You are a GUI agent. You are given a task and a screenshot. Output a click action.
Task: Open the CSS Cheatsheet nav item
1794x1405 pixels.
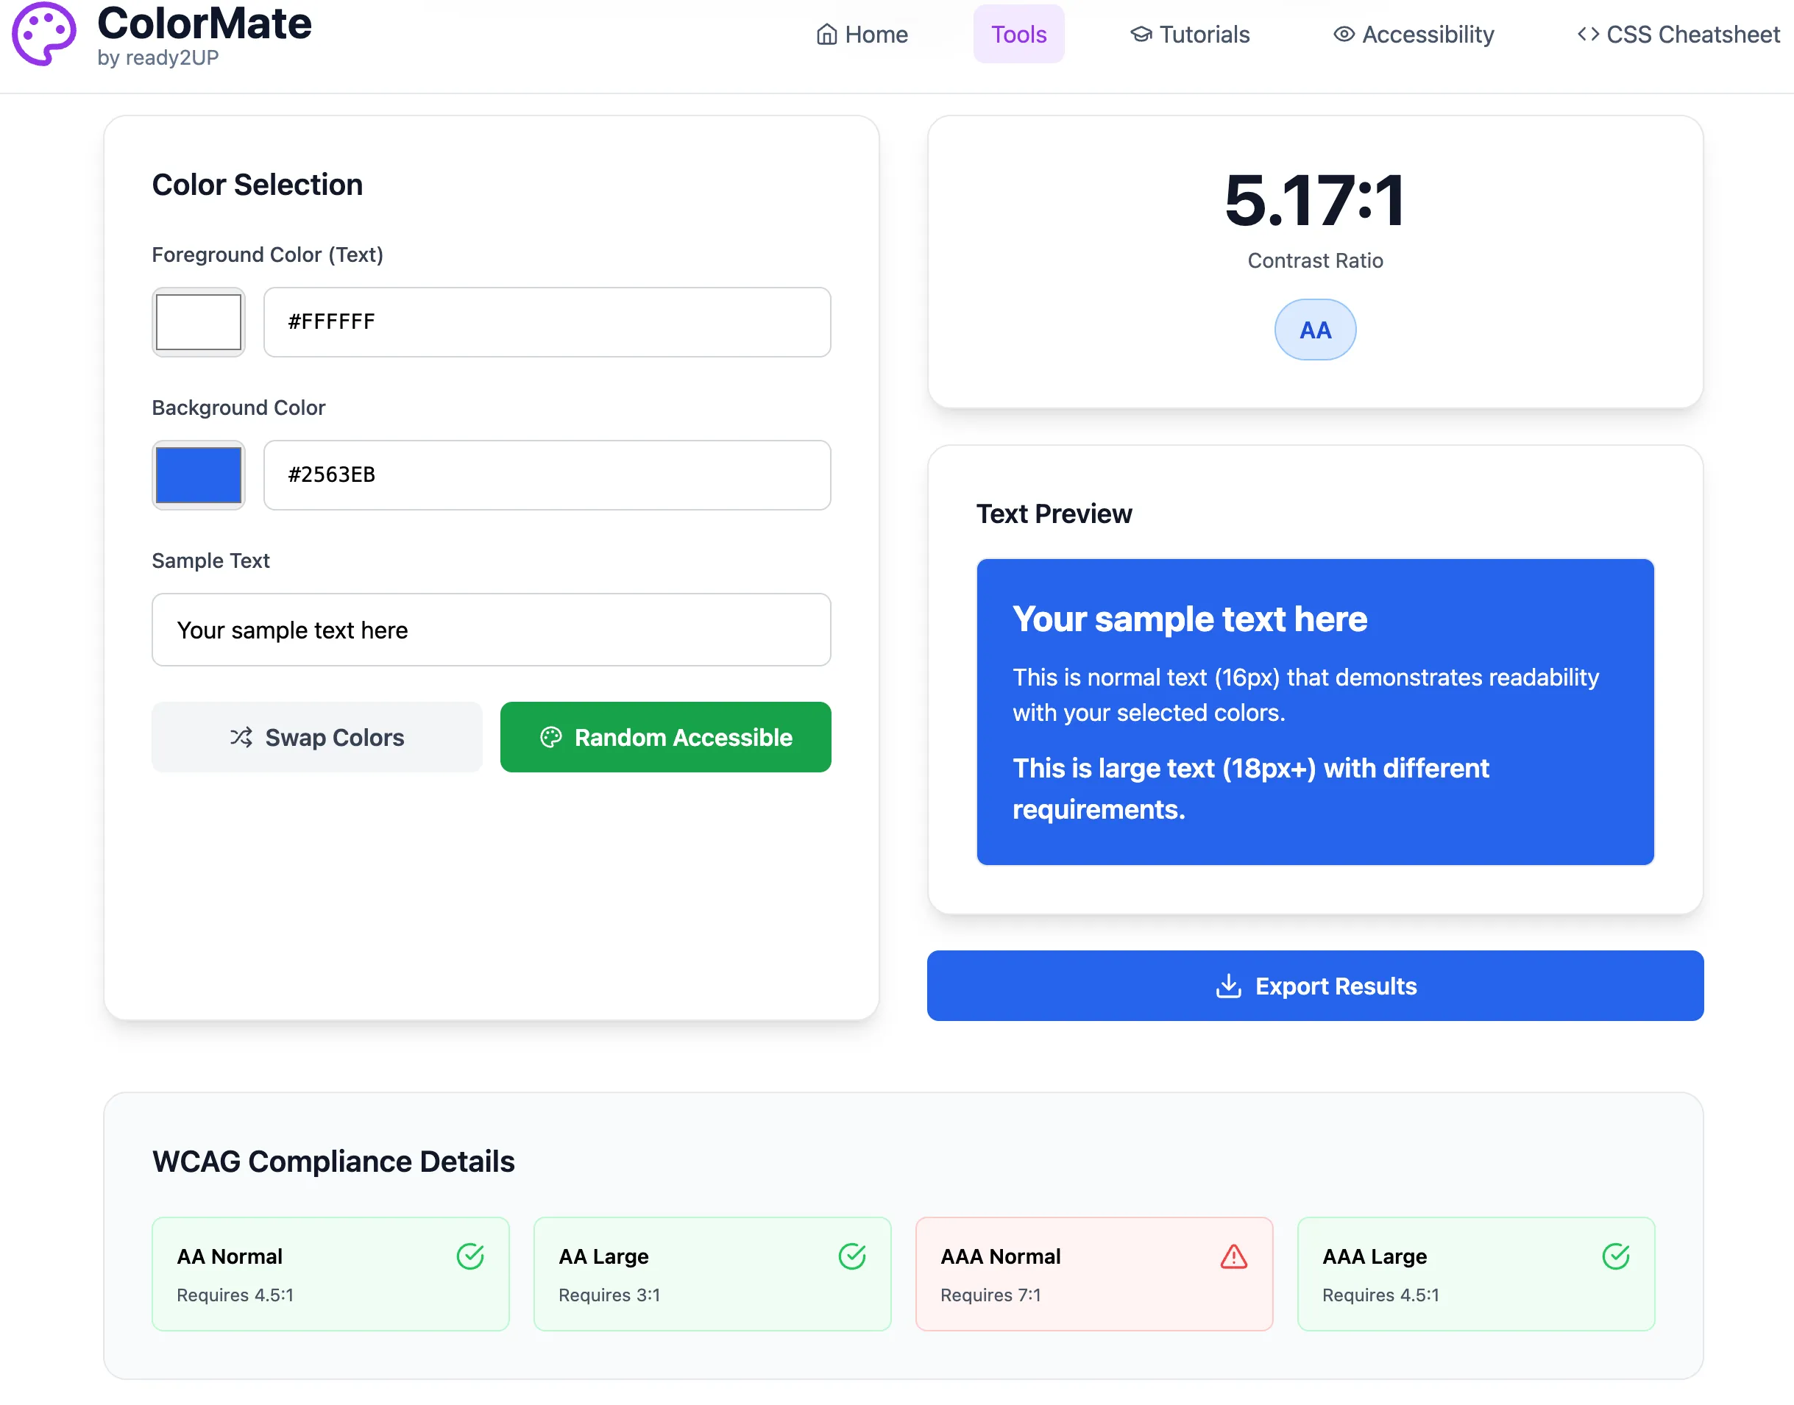point(1692,35)
